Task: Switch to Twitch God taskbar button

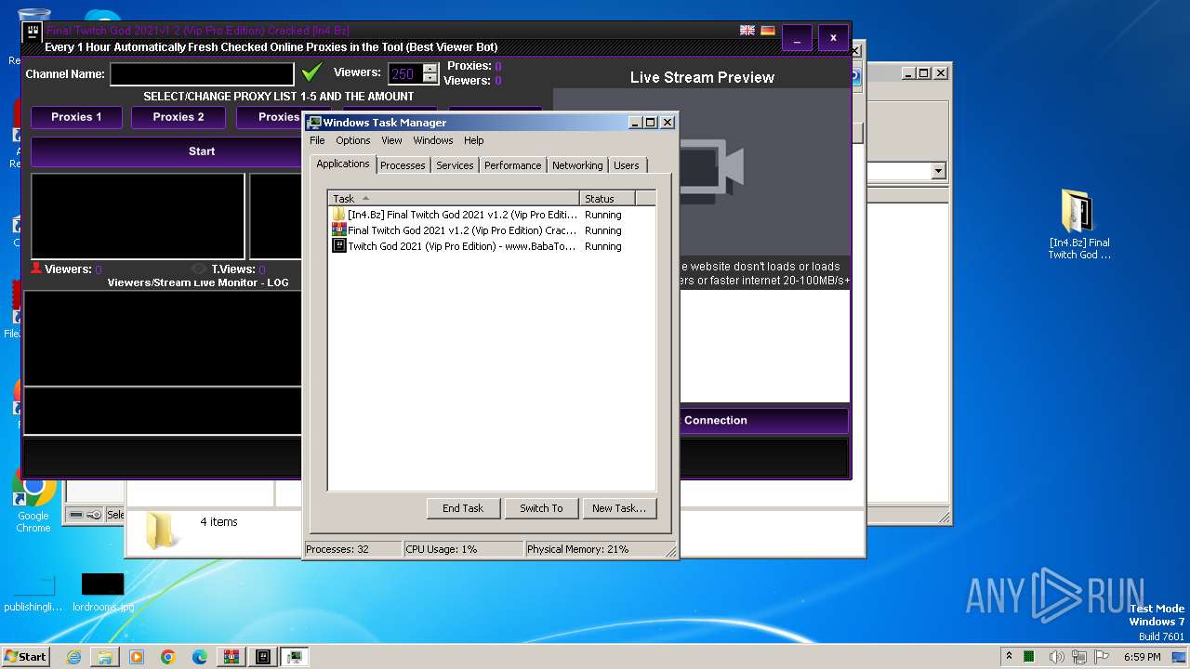Action: coord(263,657)
